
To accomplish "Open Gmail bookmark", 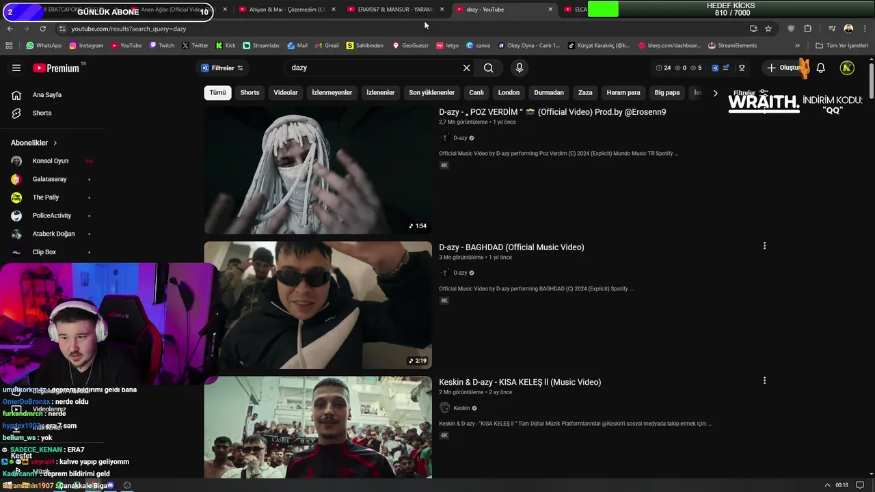I will coord(327,46).
